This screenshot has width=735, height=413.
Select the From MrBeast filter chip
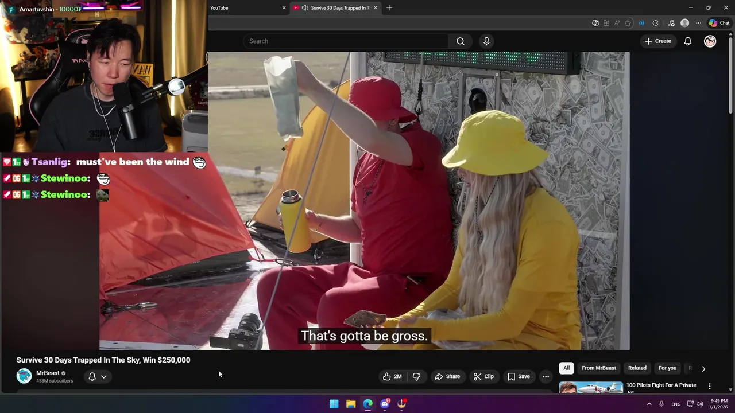point(599,368)
